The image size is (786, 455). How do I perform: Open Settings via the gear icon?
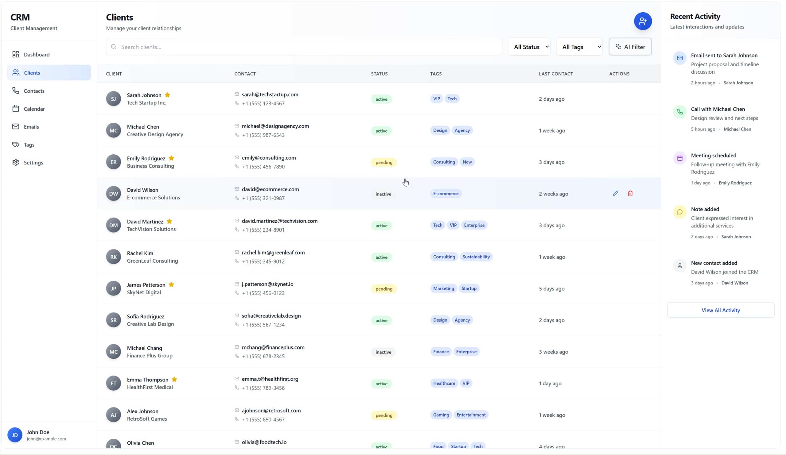click(x=33, y=162)
